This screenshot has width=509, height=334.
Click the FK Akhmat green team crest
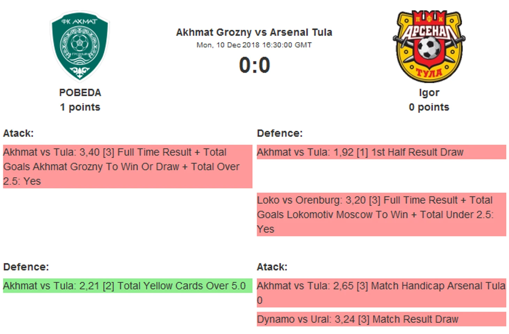(x=80, y=46)
